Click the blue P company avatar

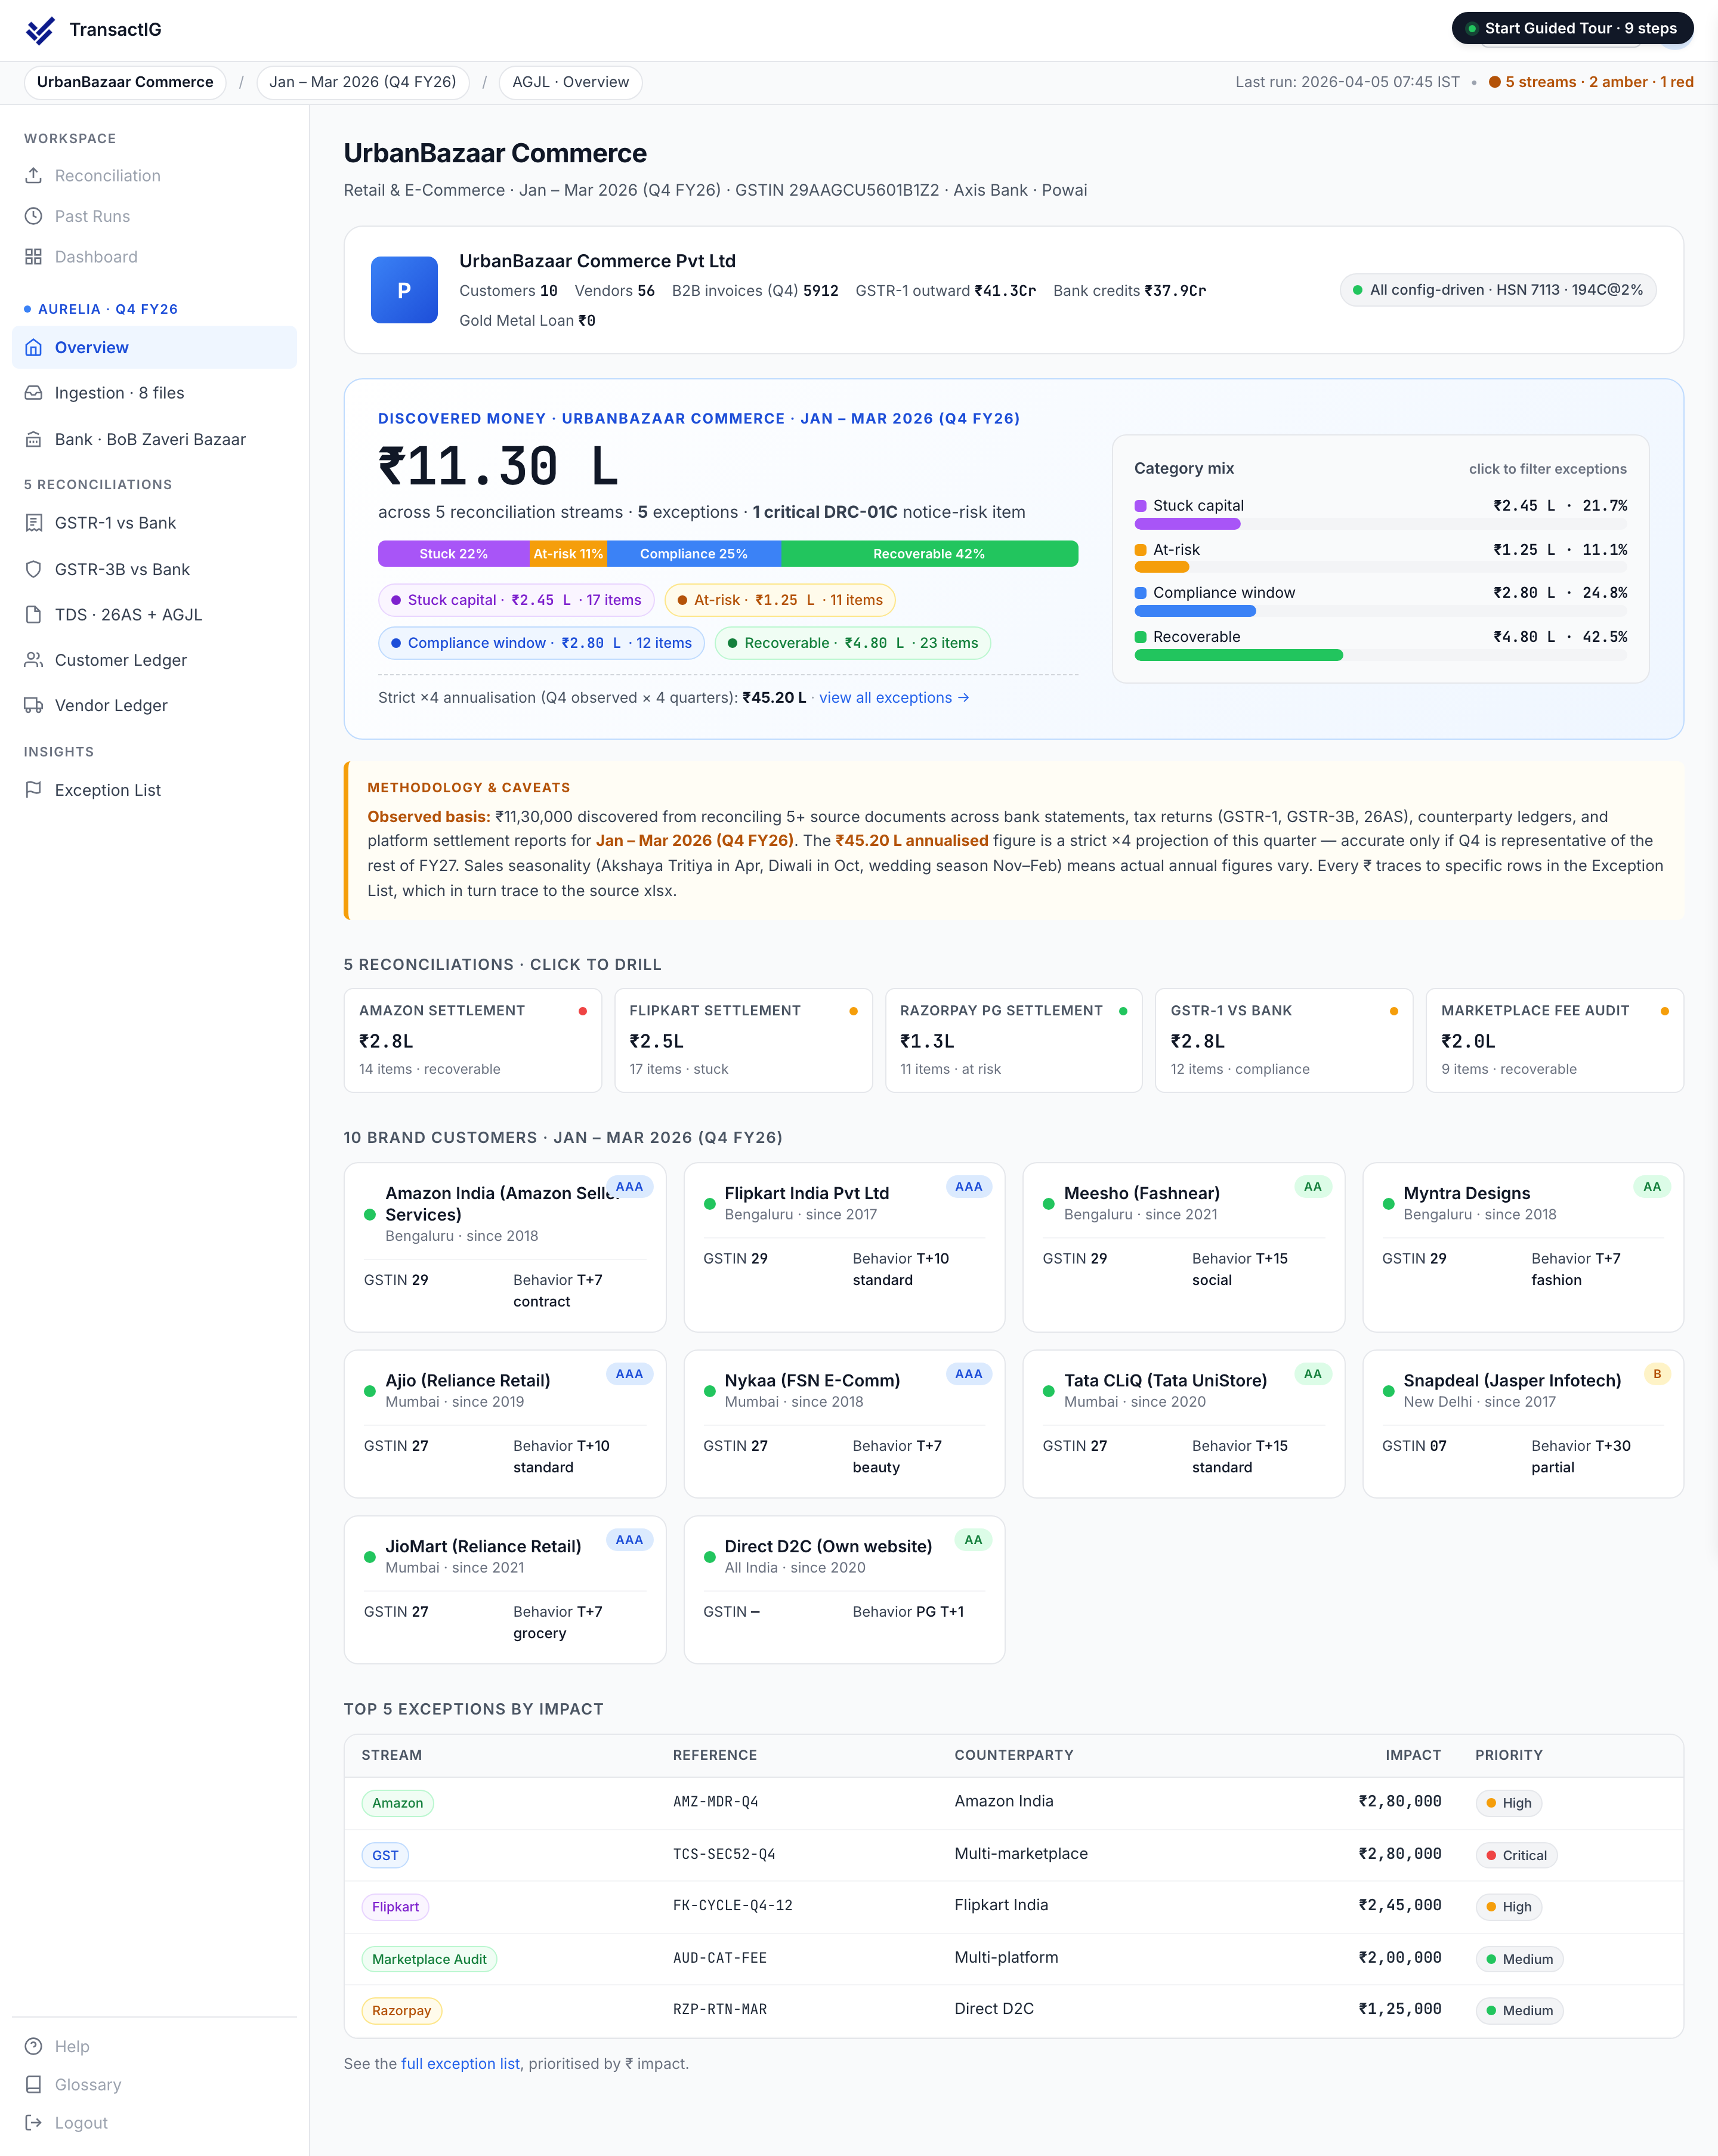(404, 290)
